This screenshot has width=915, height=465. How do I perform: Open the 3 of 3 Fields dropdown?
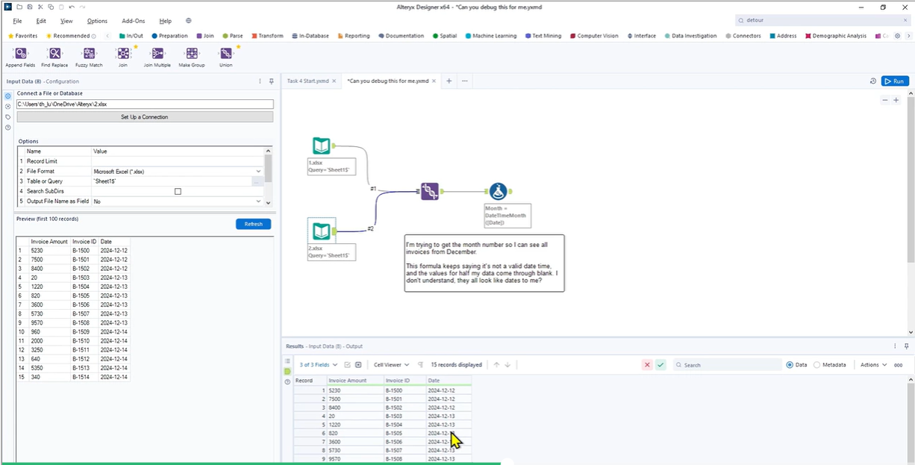pos(319,365)
